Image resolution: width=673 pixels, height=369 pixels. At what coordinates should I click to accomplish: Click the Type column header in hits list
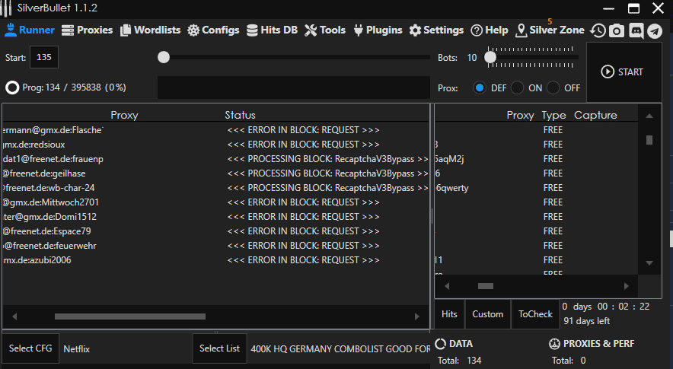click(x=553, y=115)
